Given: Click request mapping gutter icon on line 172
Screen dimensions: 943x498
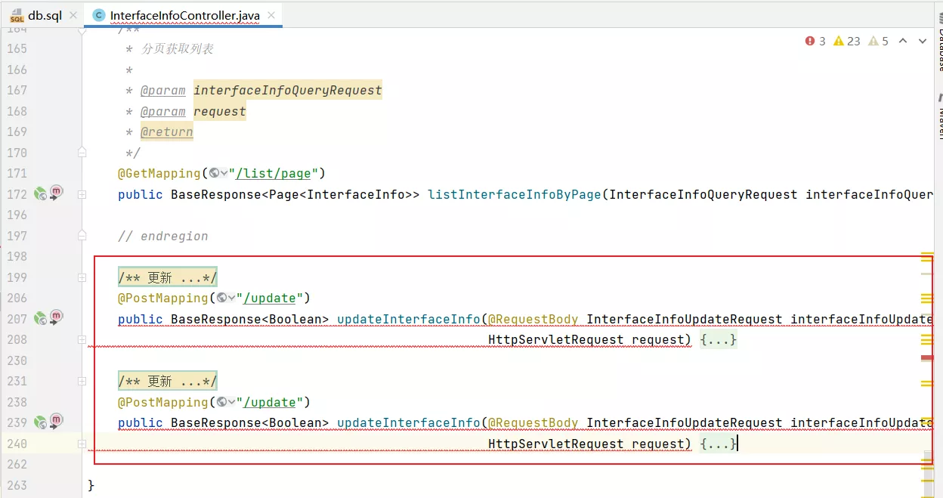Looking at the screenshot, I should click(57, 193).
